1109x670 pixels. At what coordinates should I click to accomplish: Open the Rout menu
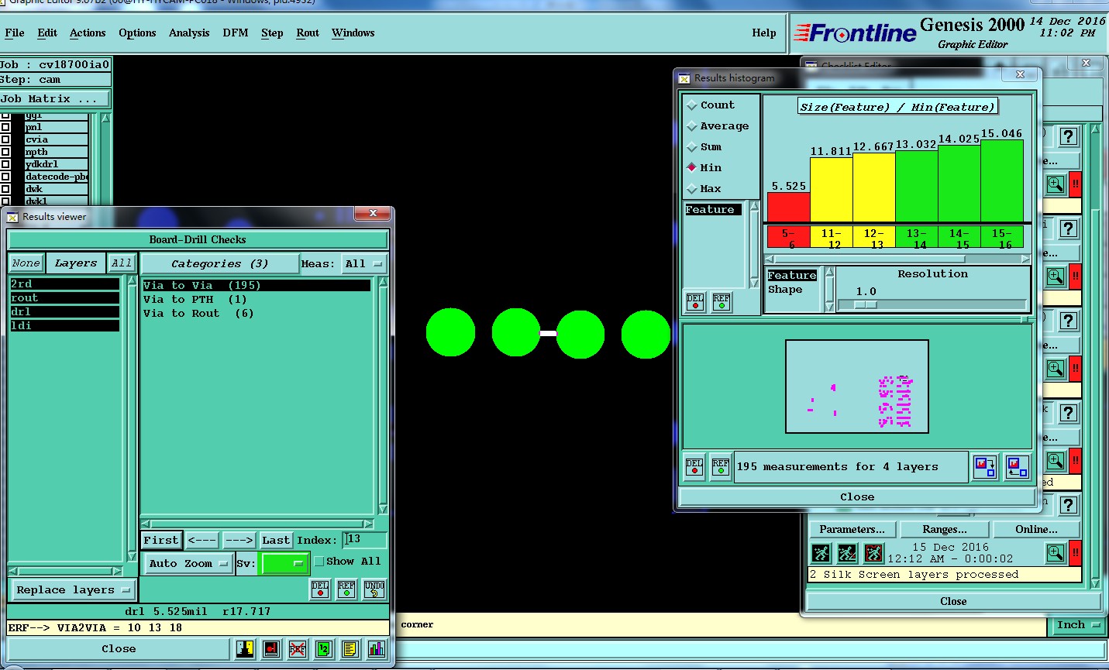[x=308, y=33]
